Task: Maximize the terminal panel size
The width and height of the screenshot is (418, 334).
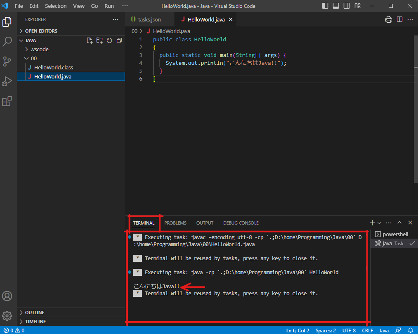Action: pos(399,223)
